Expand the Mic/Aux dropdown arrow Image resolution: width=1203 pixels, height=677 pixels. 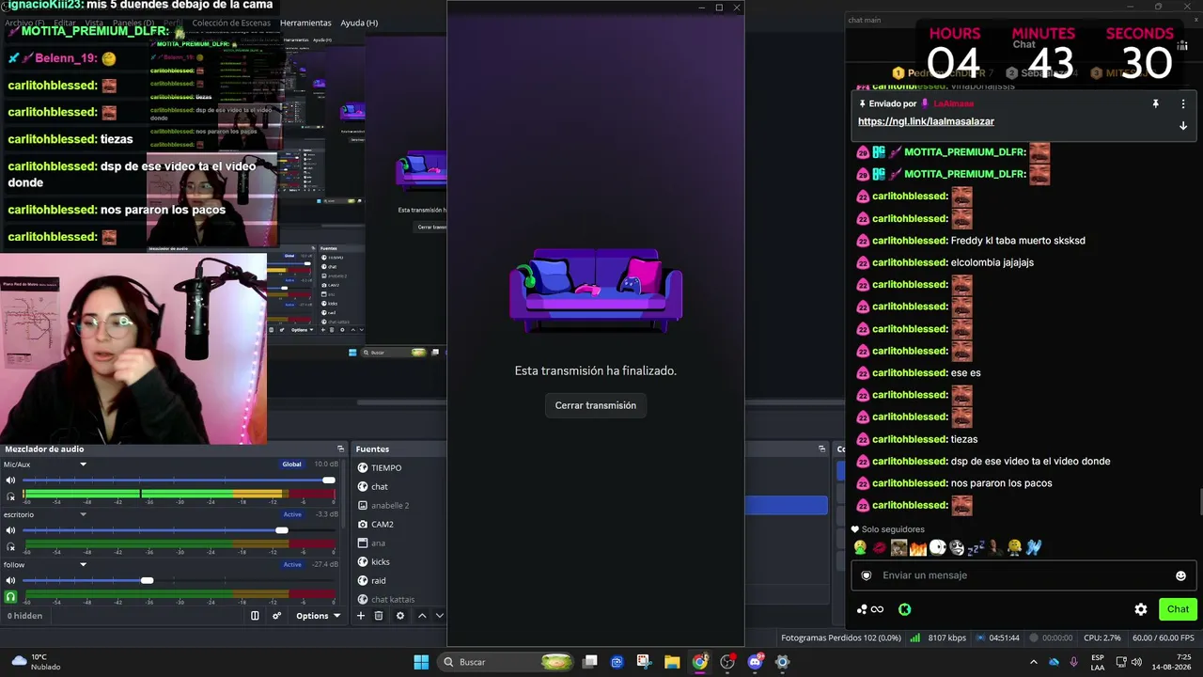[83, 464]
